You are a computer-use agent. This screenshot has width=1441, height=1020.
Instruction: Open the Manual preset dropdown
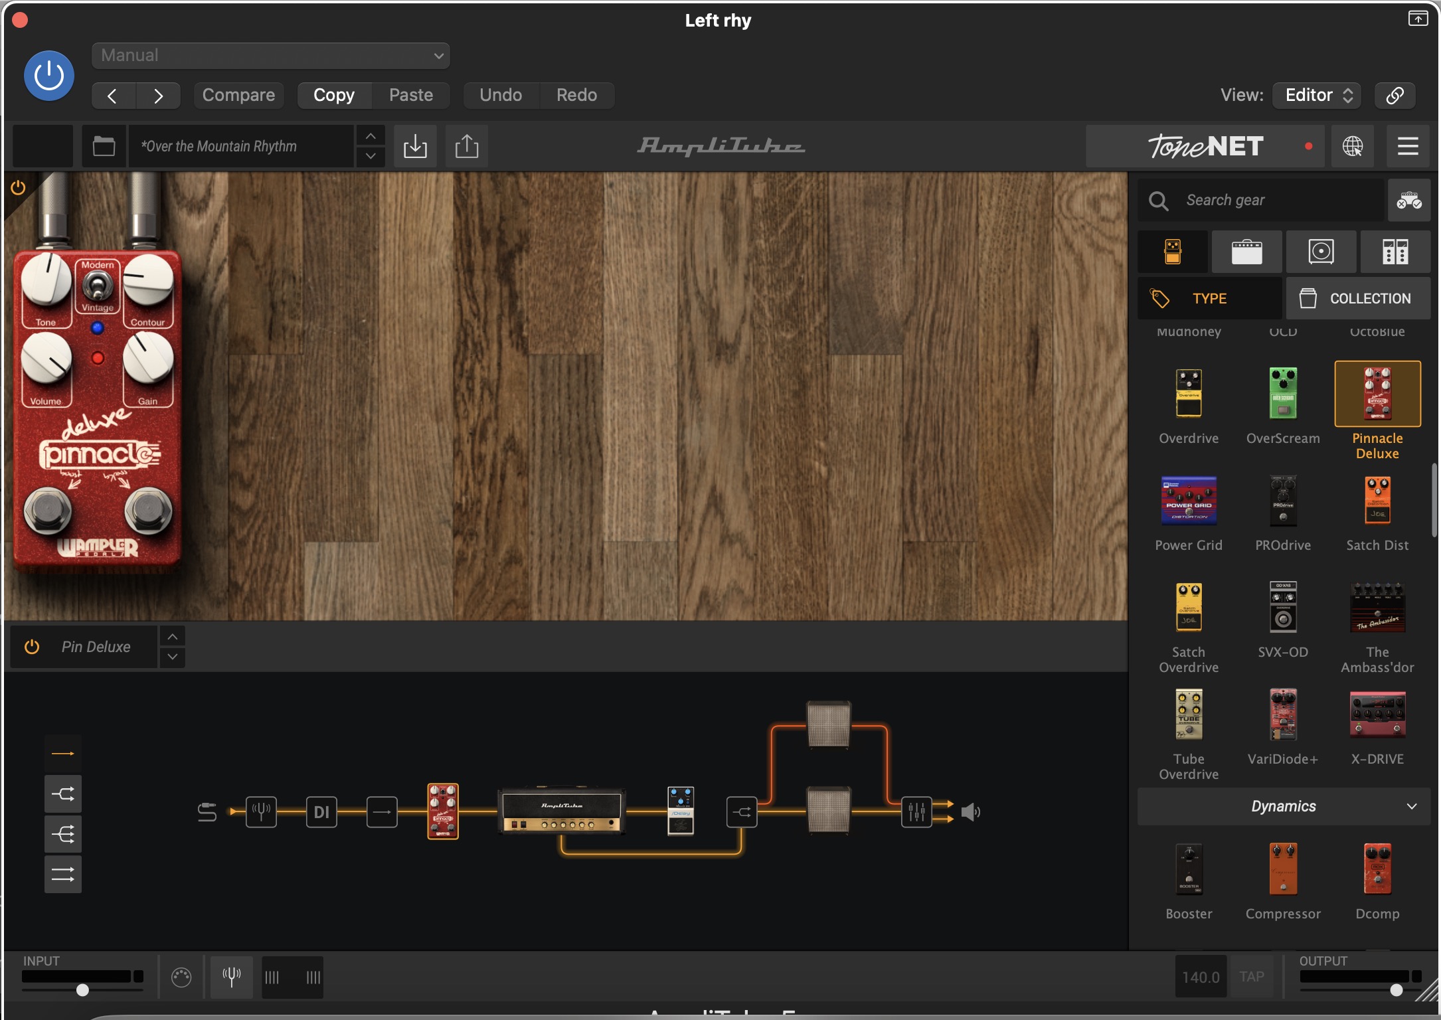click(x=271, y=56)
